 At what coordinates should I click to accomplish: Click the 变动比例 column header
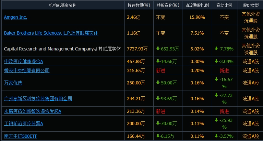tap(224, 5)
